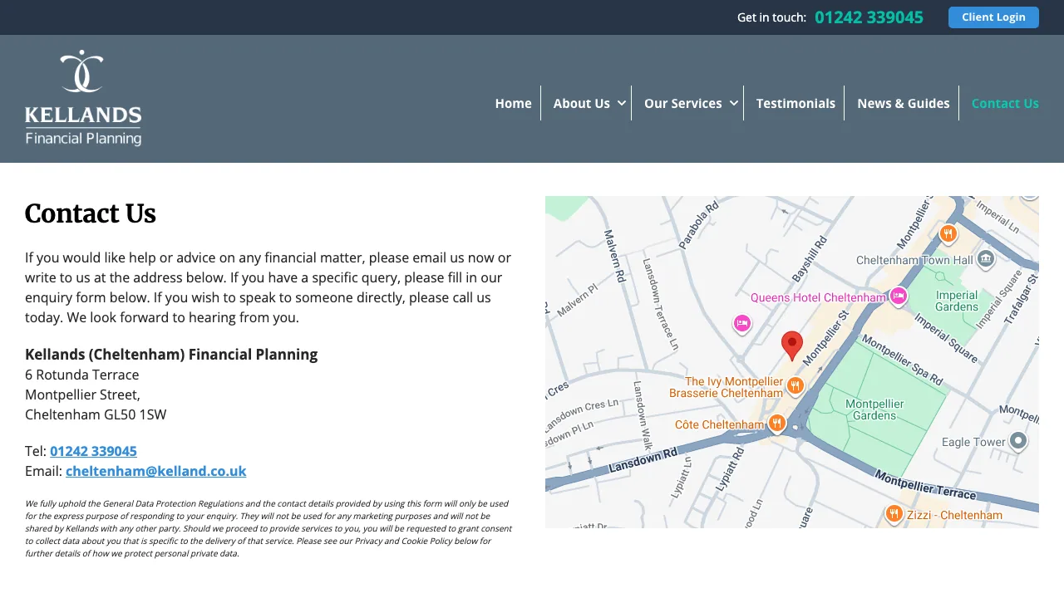This screenshot has width=1064, height=598.
Task: Click the Cheltenham Town Hall landmark icon
Action: point(985,259)
